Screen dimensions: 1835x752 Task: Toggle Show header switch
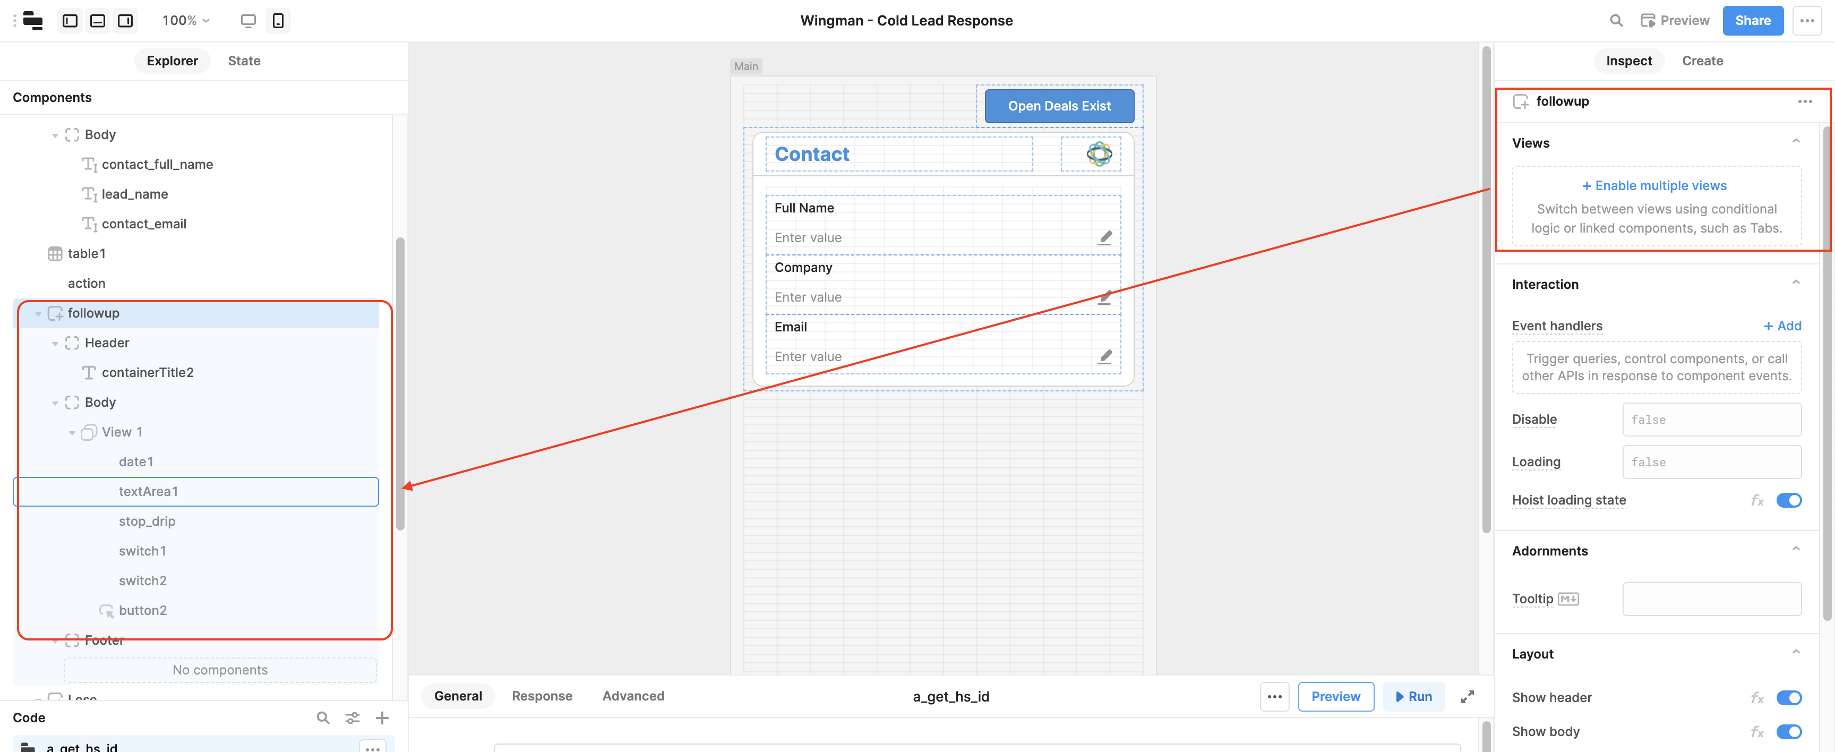point(1788,697)
